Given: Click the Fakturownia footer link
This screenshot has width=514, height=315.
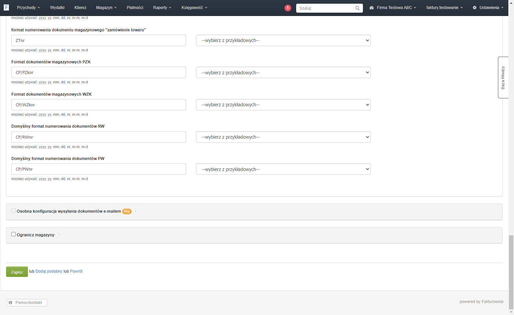Looking at the screenshot, I should [493, 302].
